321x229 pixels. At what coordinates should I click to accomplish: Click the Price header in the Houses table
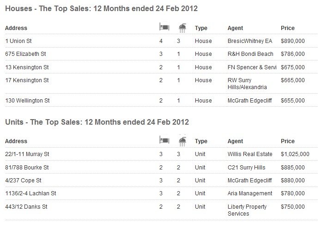coord(288,28)
